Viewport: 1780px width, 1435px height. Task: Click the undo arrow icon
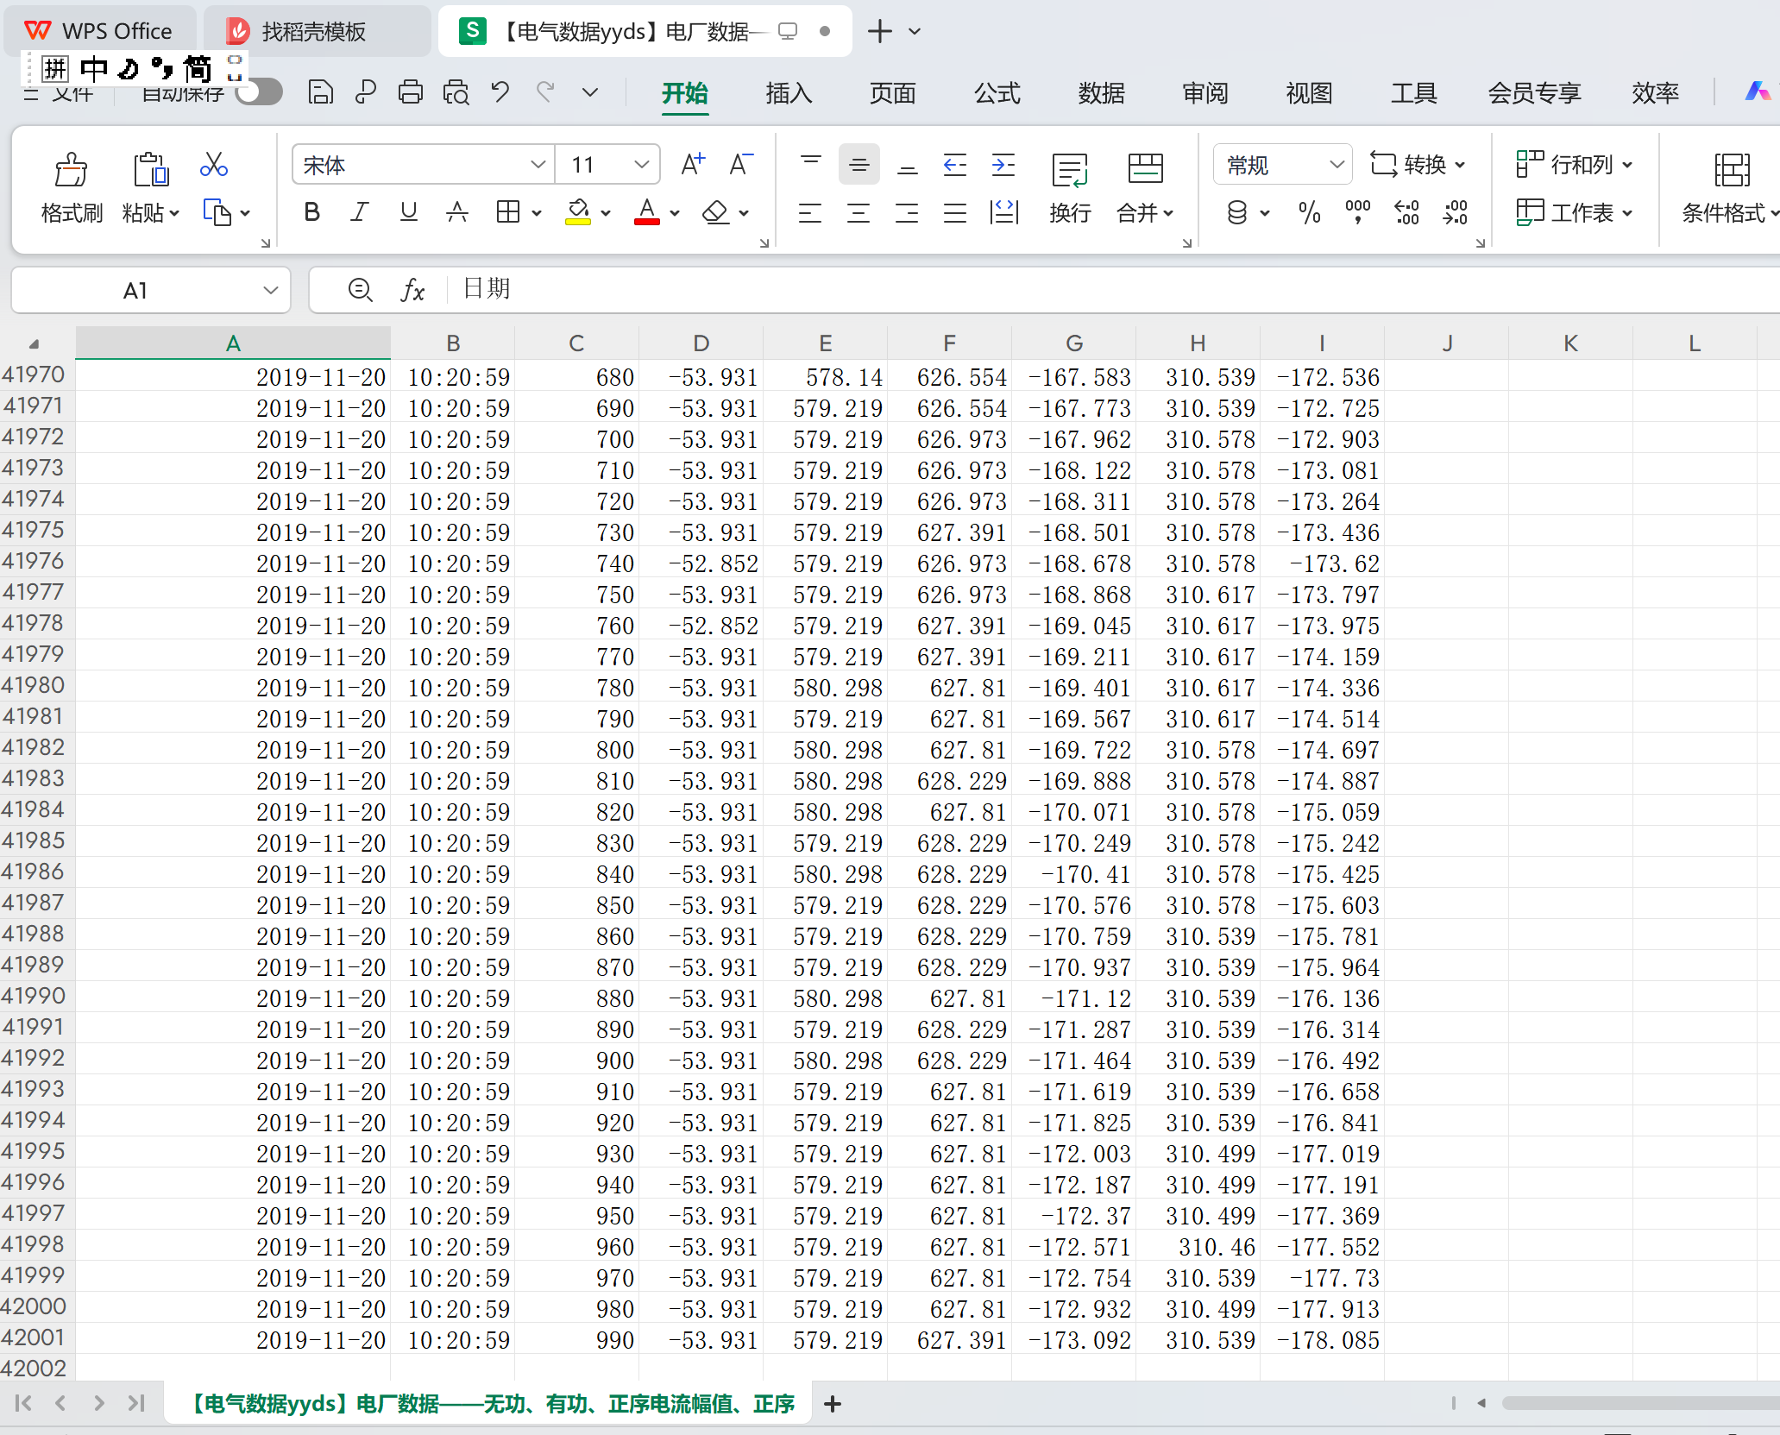click(500, 91)
